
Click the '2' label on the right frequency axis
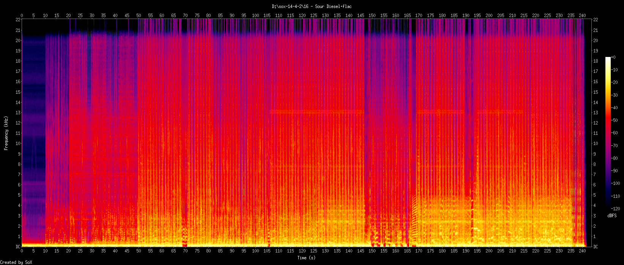click(594, 226)
